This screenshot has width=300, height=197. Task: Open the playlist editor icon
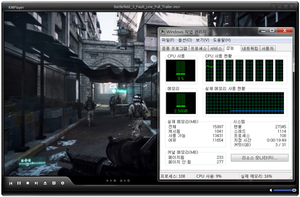[x=54, y=183]
